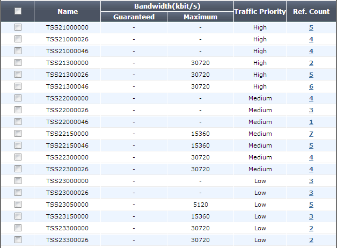
Task: Follow ref count link 7 for TSS22150000
Action: tap(311, 134)
